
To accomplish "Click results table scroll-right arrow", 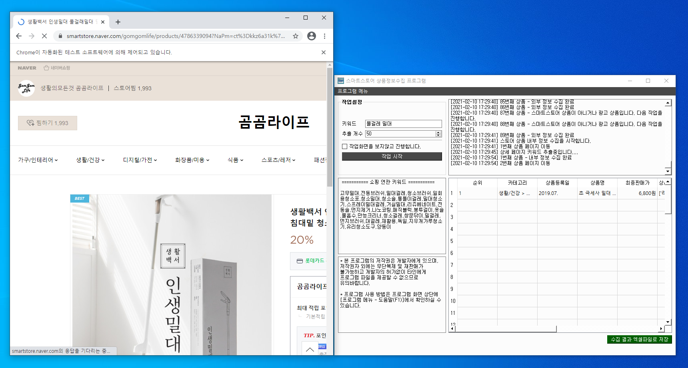I will pyautogui.click(x=661, y=329).
